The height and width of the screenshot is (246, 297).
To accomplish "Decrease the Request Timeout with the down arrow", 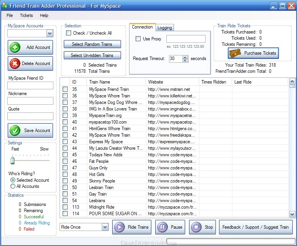I will (x=185, y=60).
